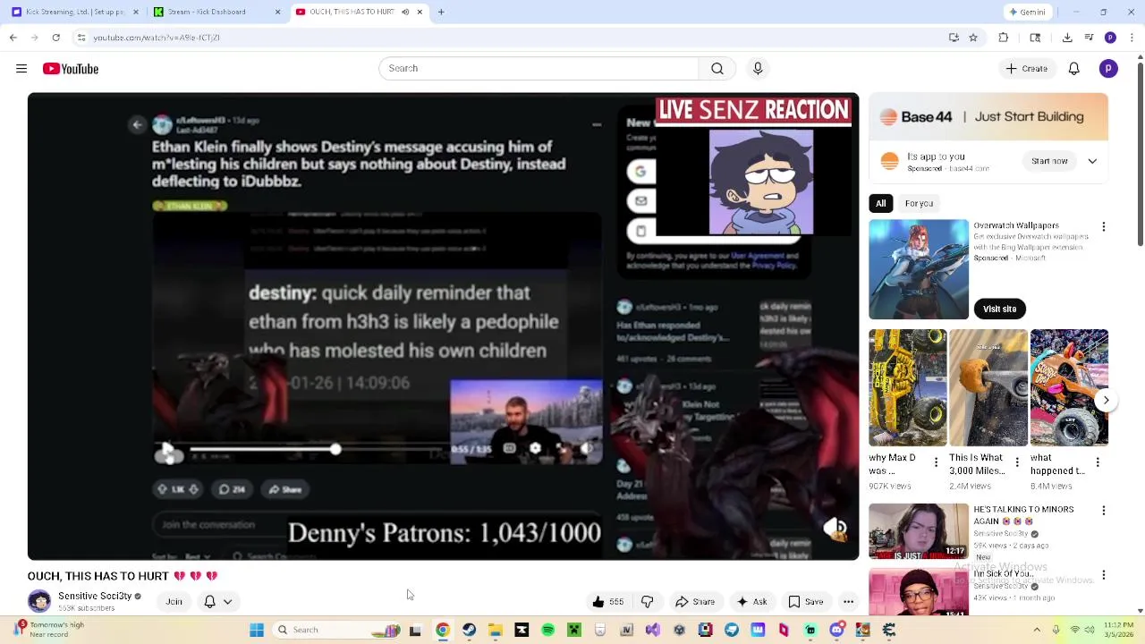Dislike the video with thumbs down
The image size is (1145, 644).
point(648,602)
